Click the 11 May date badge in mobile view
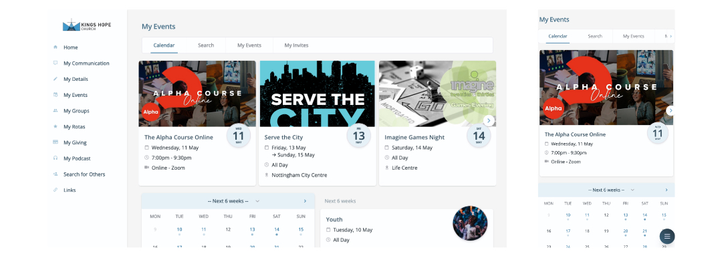Viewport: 722px width, 272px height. click(658, 133)
